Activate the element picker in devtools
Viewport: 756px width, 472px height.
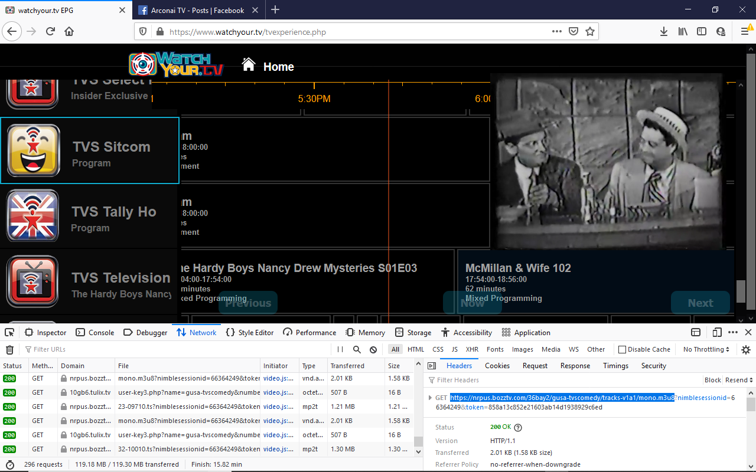point(10,332)
